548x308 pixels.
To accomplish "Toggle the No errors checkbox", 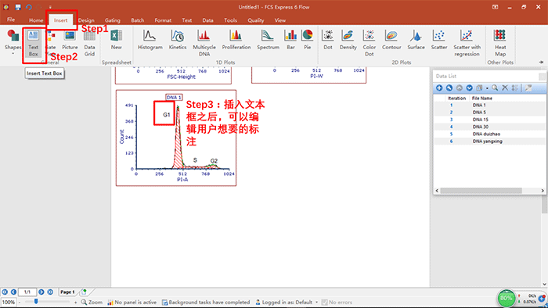I will [324, 302].
